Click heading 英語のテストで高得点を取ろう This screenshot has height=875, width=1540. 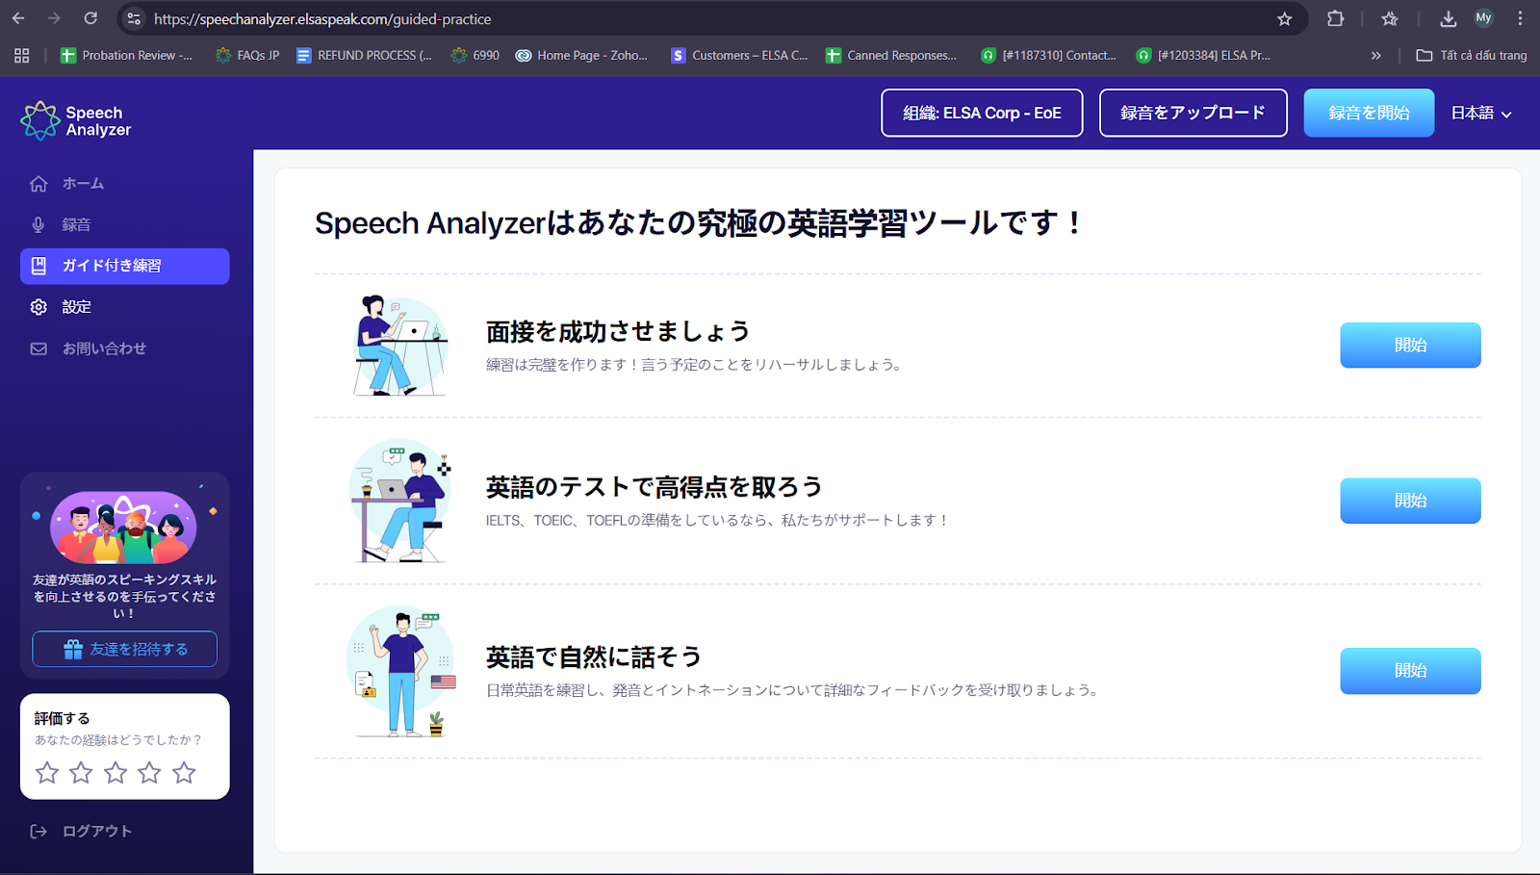pos(654,487)
